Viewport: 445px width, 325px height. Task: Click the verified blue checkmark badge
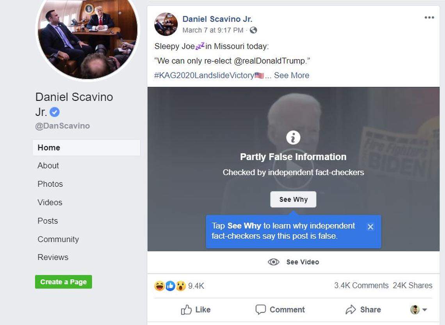click(54, 112)
